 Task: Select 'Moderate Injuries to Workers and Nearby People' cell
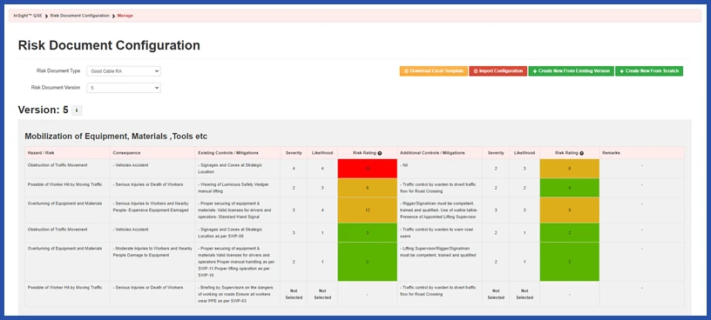tap(152, 262)
